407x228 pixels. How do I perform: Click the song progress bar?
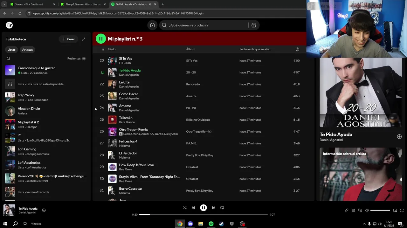tap(203, 215)
